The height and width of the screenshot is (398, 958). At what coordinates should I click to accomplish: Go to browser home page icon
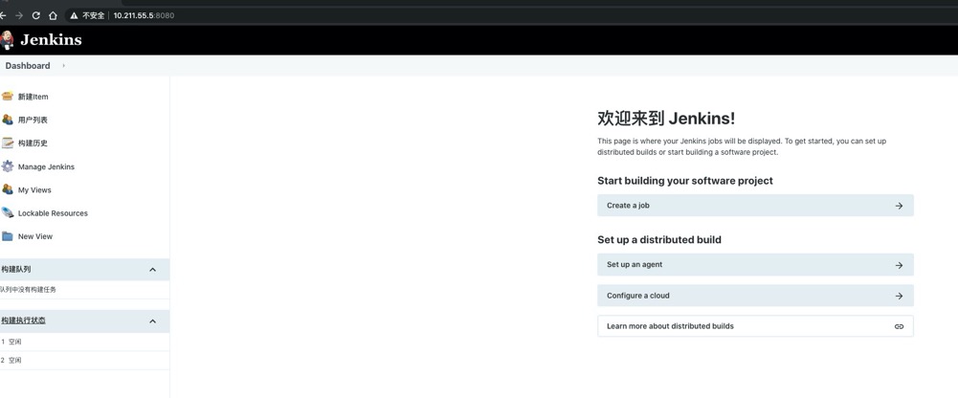(x=53, y=15)
